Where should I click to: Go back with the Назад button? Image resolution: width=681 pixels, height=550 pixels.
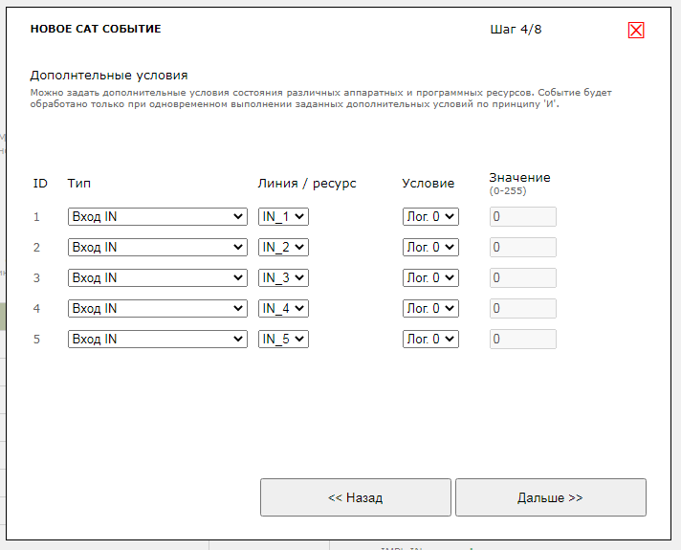point(355,497)
